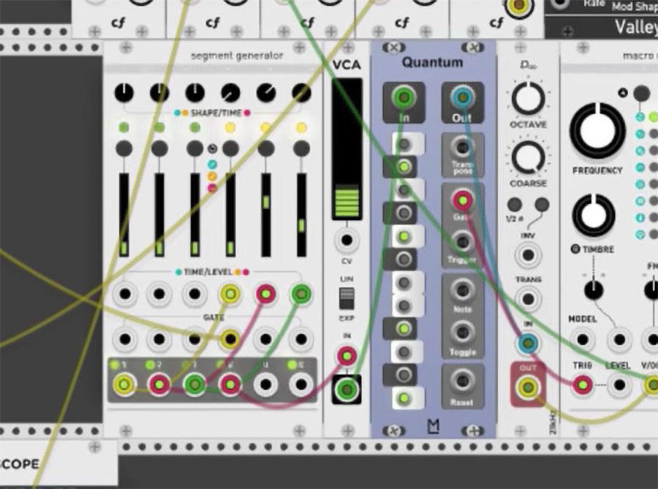Viewport: 658px width, 489px height.
Task: Click the VCA level meter slider
Action: (347, 149)
